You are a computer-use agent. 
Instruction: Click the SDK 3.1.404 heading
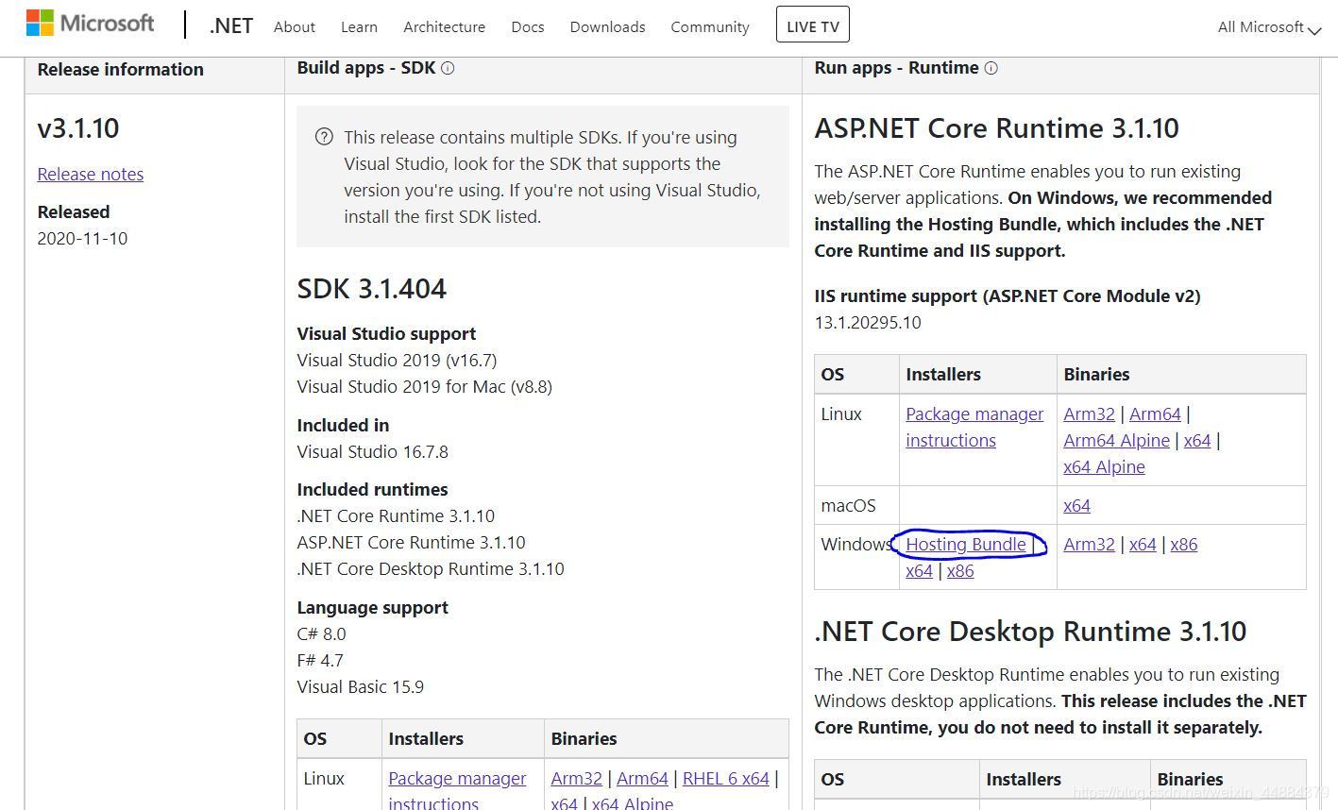tap(371, 288)
